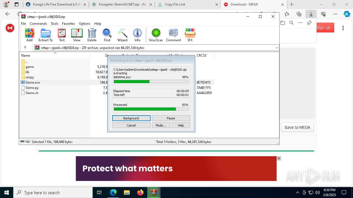The width and height of the screenshot is (353, 198).
Task: Open Task View on the taskbar
Action: (x=99, y=193)
